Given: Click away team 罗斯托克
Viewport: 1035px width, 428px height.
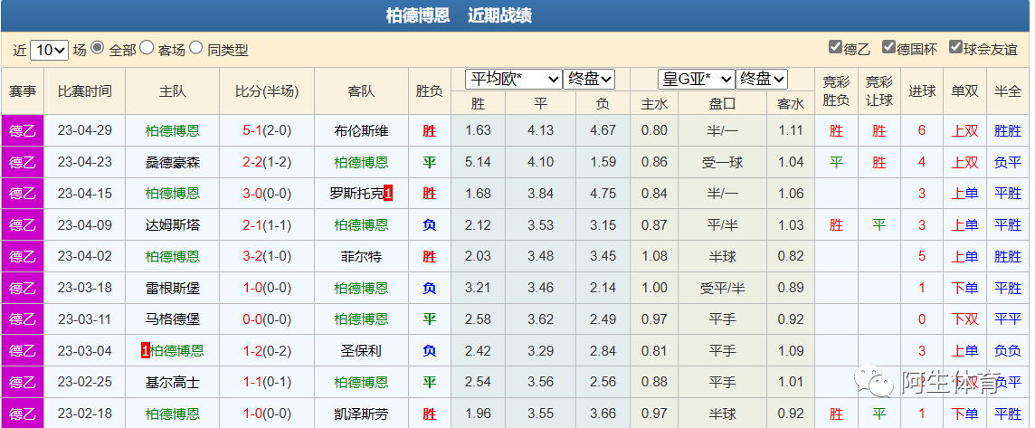Looking at the screenshot, I should (x=356, y=194).
